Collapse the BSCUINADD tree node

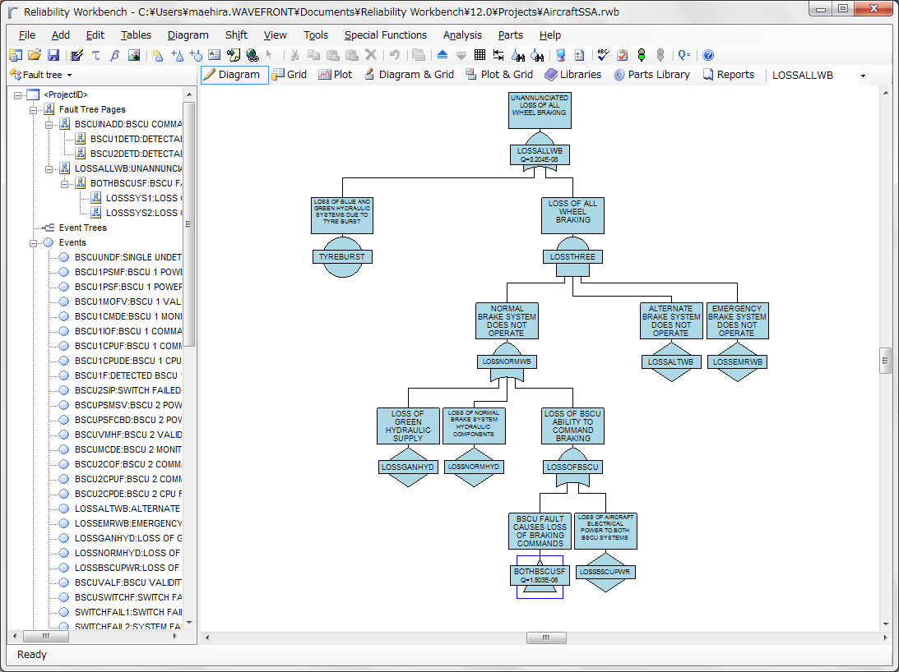[49, 125]
